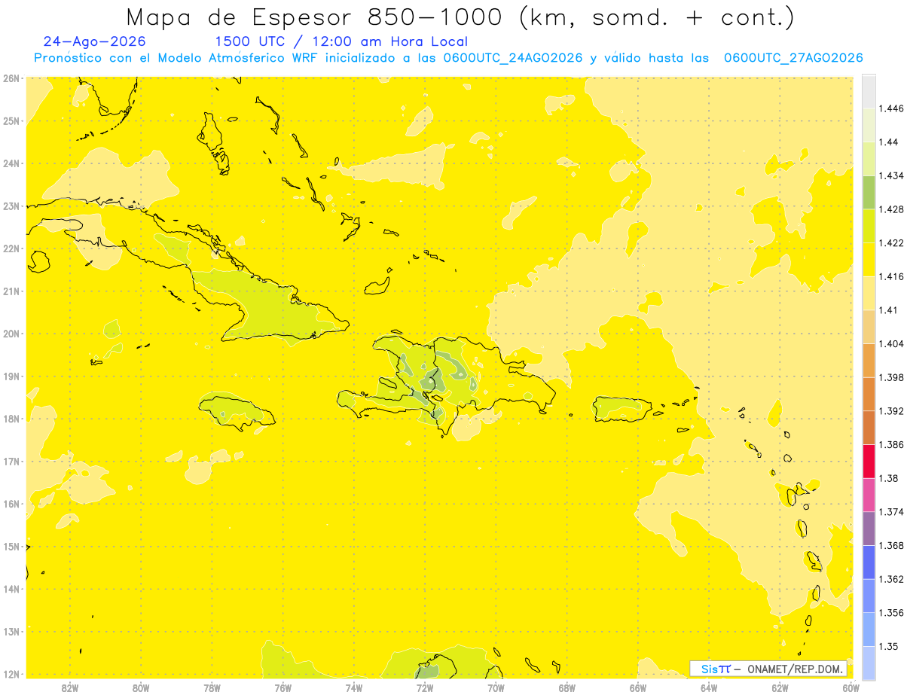Click the 23N latitude label

pyautogui.click(x=11, y=206)
